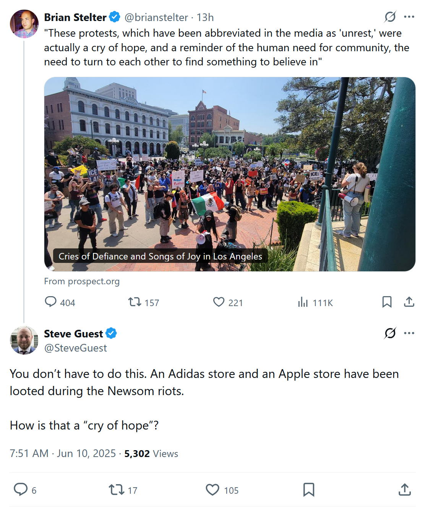
Task: Open Brian Stelter's profile picture
Action: [24, 24]
